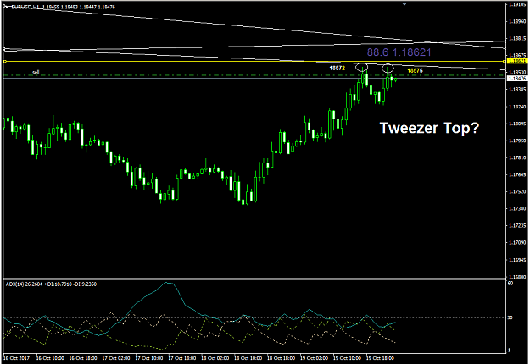This screenshot has height=364, width=530.
Task: Click the chart shift triangle marker at top
Action: (404, 4)
